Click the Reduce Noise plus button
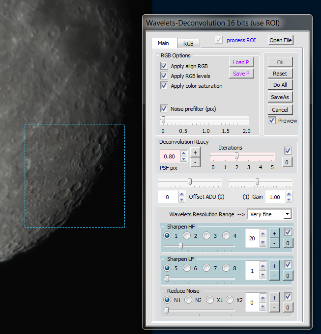Image resolution: width=321 pixels, height=334 pixels. [x=274, y=298]
